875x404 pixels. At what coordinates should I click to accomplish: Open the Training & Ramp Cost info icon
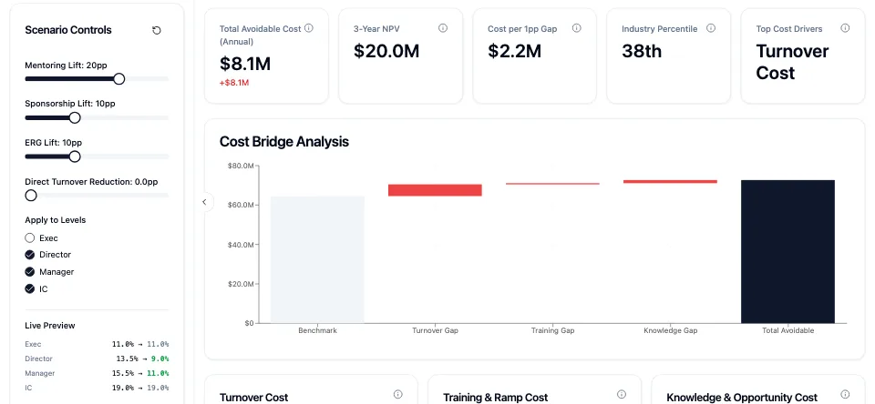(x=622, y=394)
